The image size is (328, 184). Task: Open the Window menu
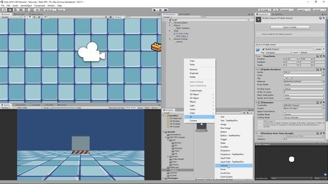click(x=51, y=6)
